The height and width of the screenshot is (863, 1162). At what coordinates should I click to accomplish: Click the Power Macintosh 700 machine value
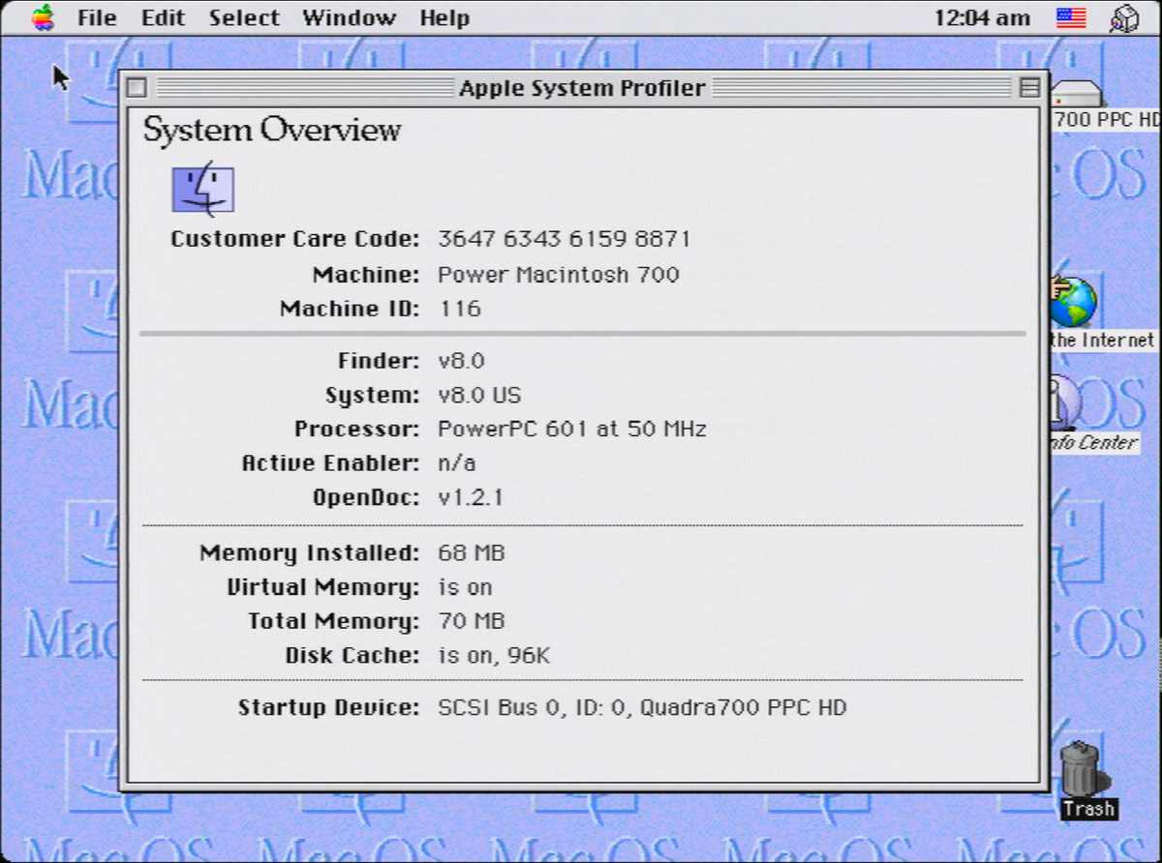(x=559, y=274)
